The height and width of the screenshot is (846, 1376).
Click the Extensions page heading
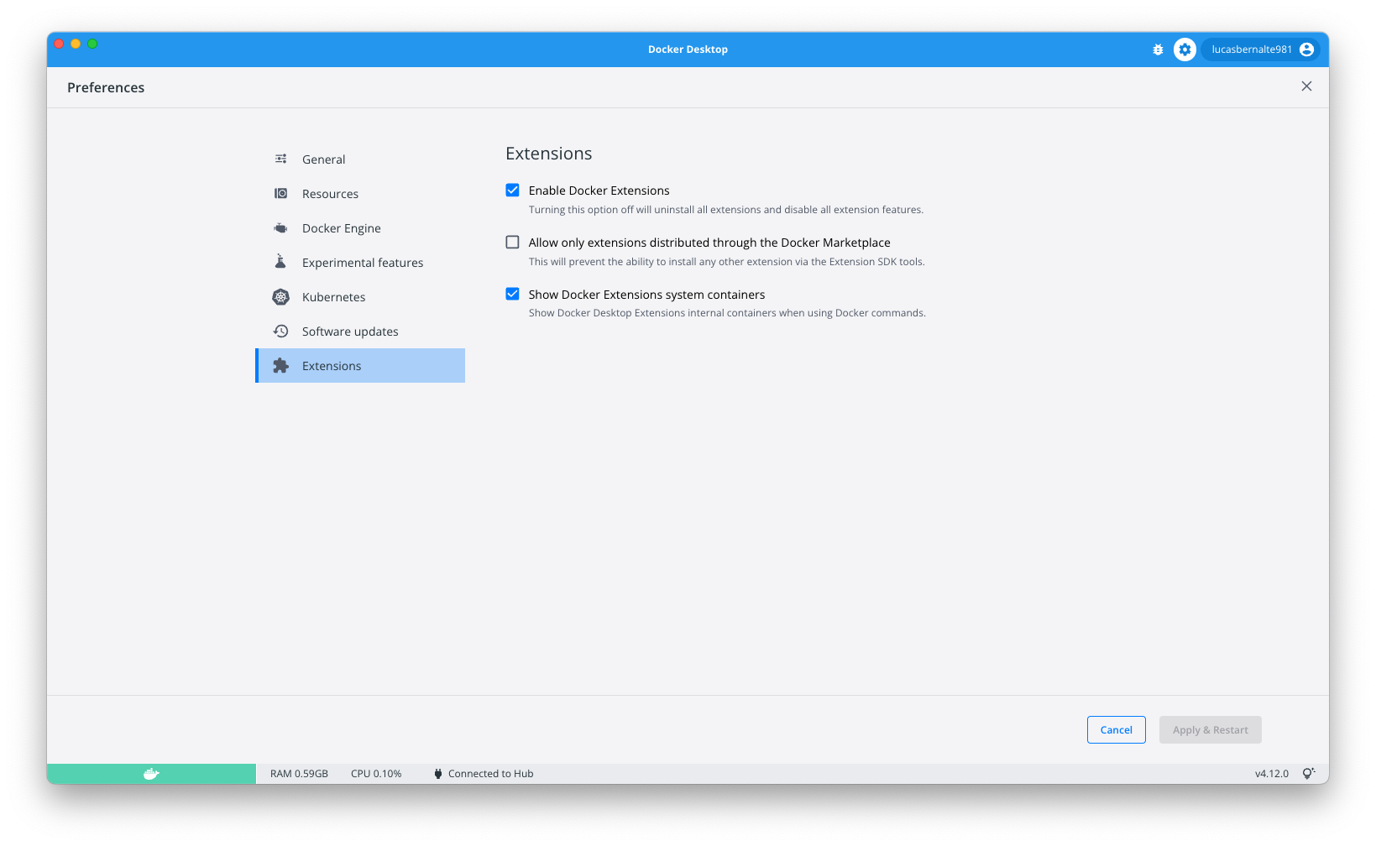[548, 154]
